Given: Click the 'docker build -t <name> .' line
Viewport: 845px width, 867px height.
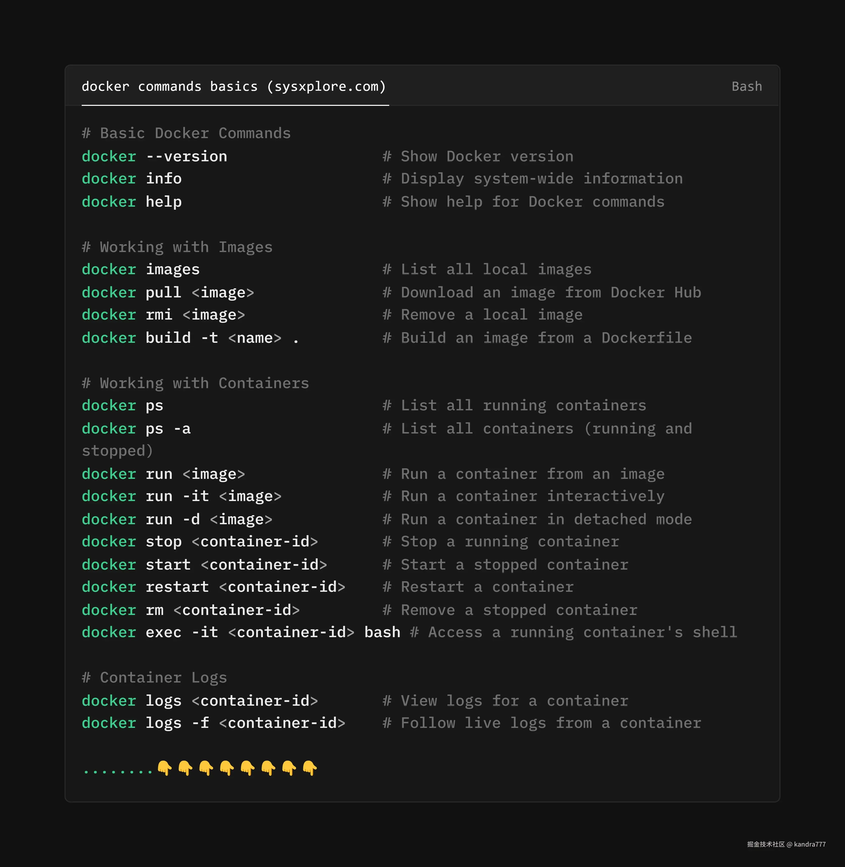Looking at the screenshot, I should coord(190,338).
